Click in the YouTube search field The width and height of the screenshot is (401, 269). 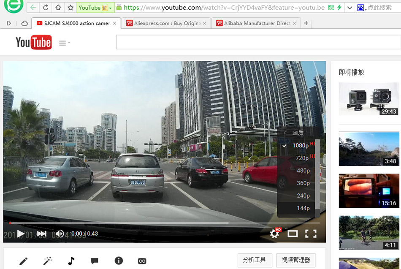coord(257,43)
